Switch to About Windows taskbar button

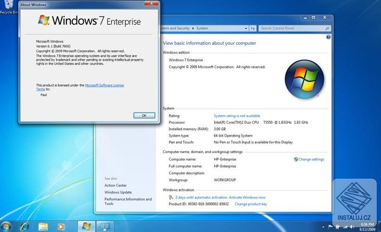[x=86, y=227]
